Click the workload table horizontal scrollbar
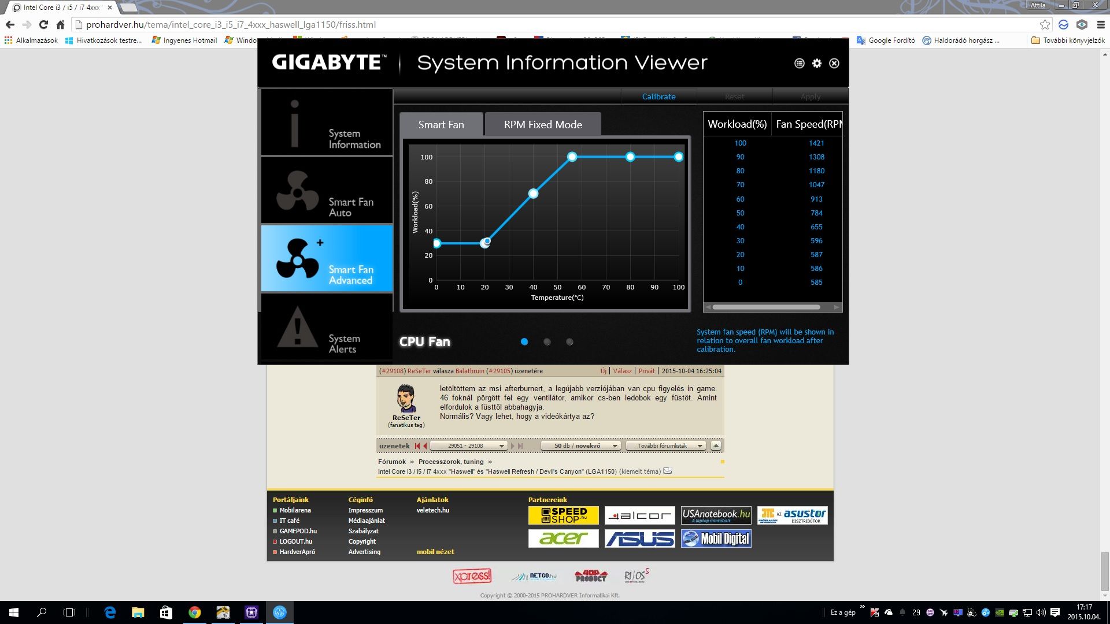Screen dimensions: 1110x624 pos(766,307)
